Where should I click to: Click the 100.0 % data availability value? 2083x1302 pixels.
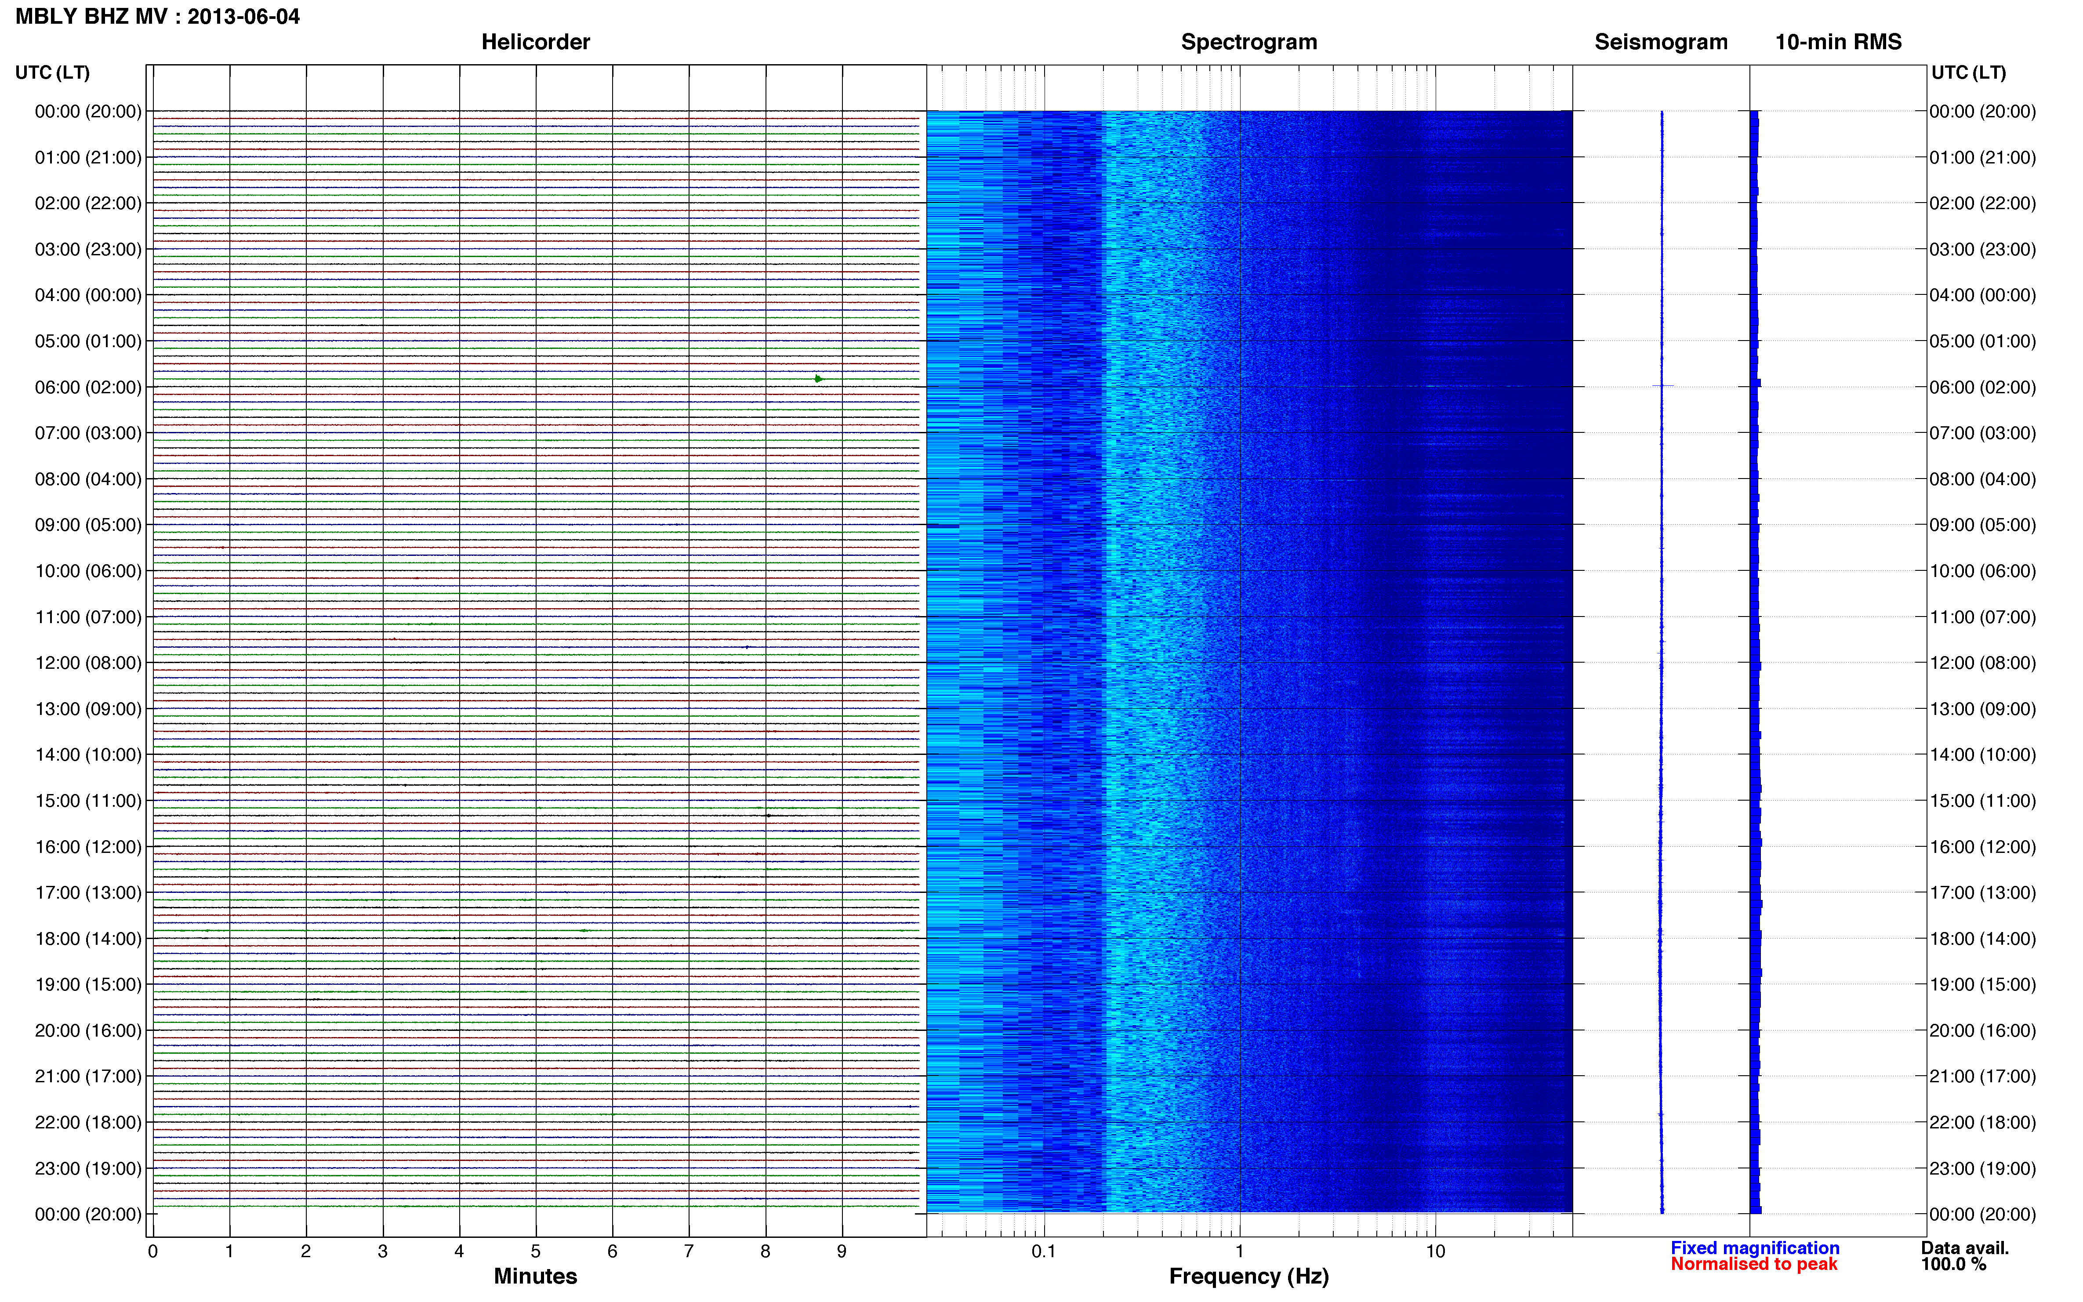point(1954,1264)
